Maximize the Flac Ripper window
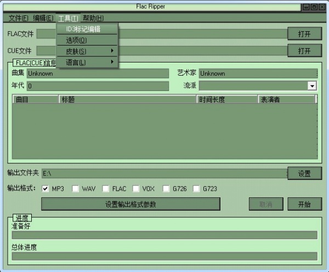The width and height of the screenshot is (329, 272). (314, 7)
